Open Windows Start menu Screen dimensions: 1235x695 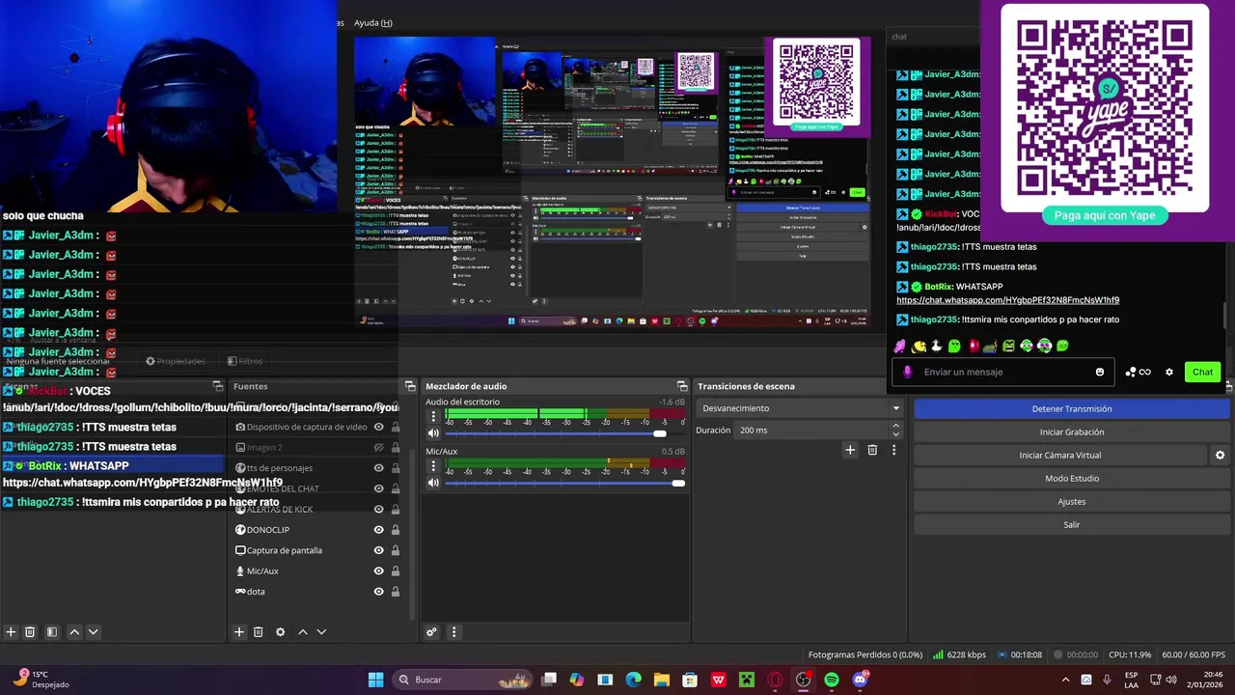click(376, 680)
